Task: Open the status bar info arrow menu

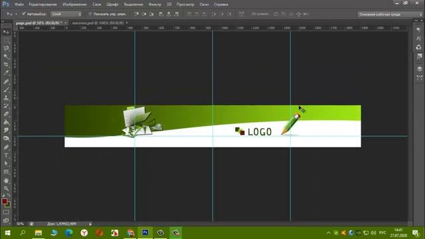Action: tap(90, 224)
